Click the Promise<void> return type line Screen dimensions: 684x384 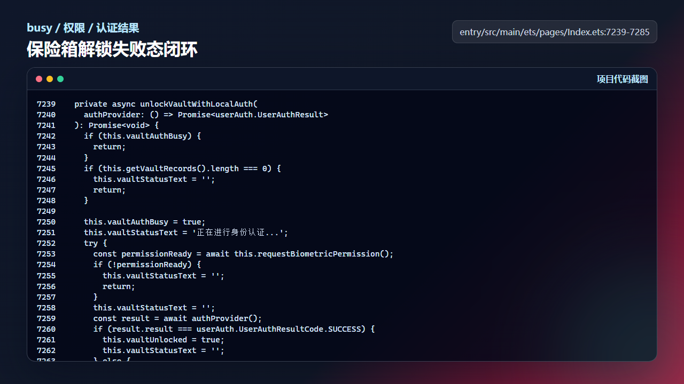116,125
